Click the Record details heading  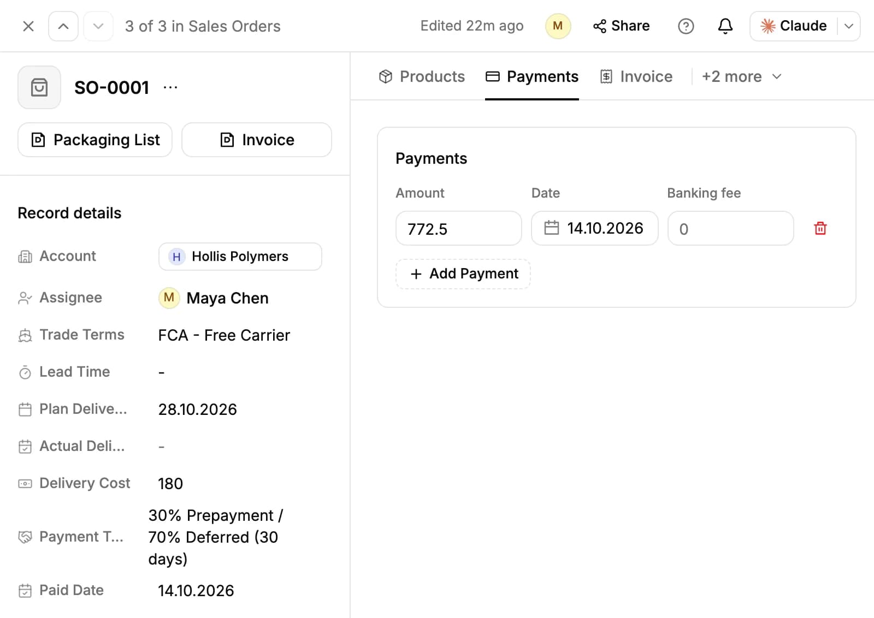[x=69, y=213]
